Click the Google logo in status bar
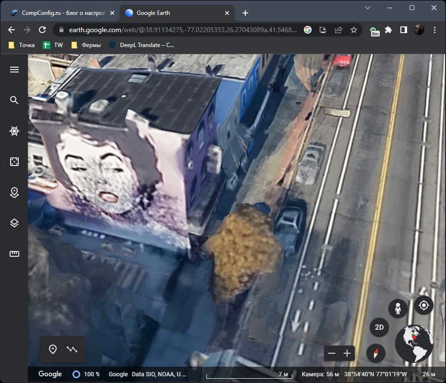 (x=50, y=374)
